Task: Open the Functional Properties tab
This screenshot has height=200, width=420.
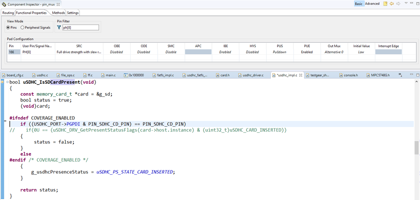Action: (32, 13)
